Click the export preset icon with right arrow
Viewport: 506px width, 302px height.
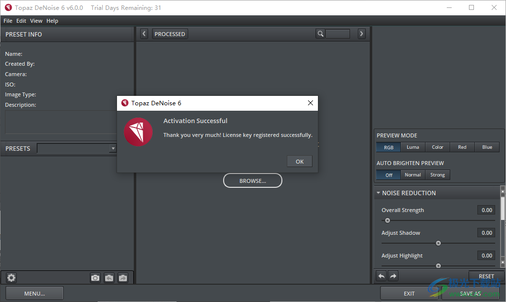(x=122, y=278)
